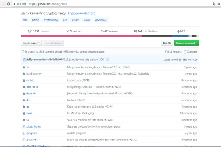The height and width of the screenshot is (147, 221).
Task: Open the #1426 link in latest commit
Action: click(x=100, y=60)
